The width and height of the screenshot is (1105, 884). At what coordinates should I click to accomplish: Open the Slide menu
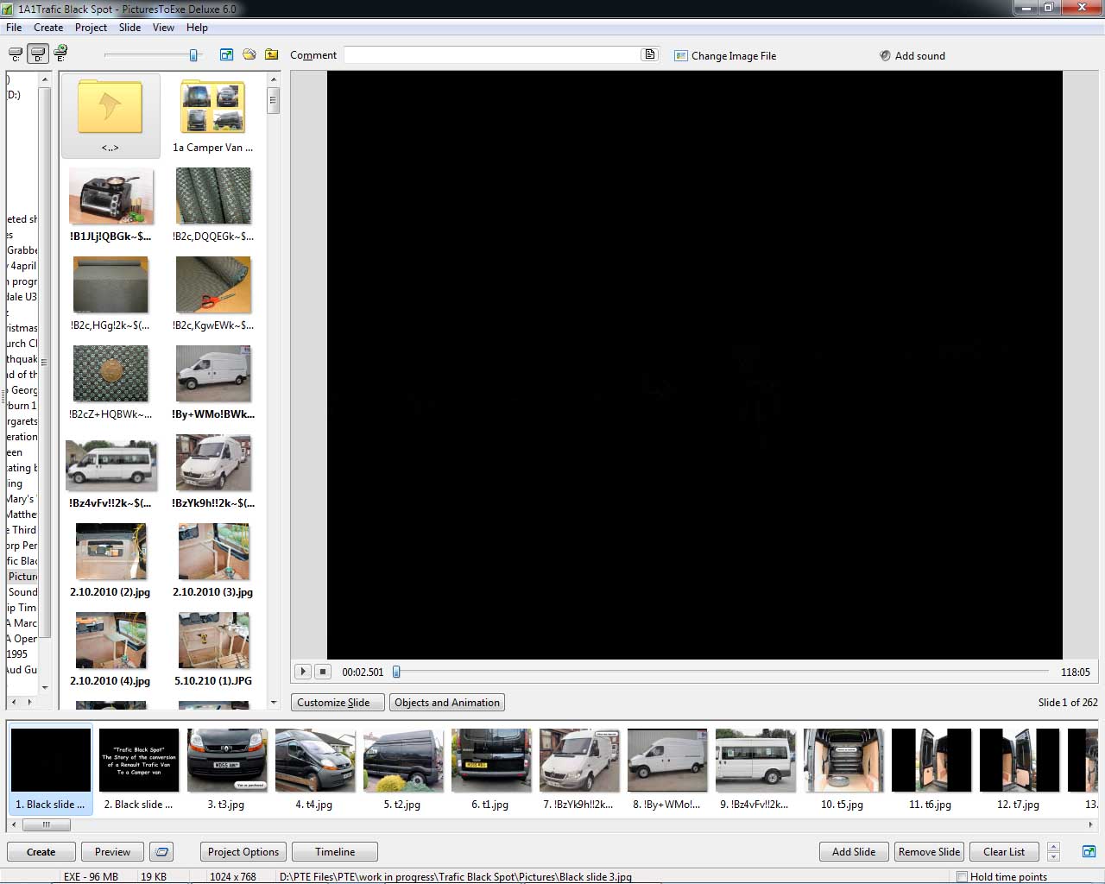click(129, 28)
